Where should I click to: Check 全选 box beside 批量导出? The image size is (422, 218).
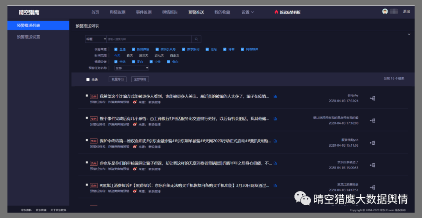click(x=88, y=80)
